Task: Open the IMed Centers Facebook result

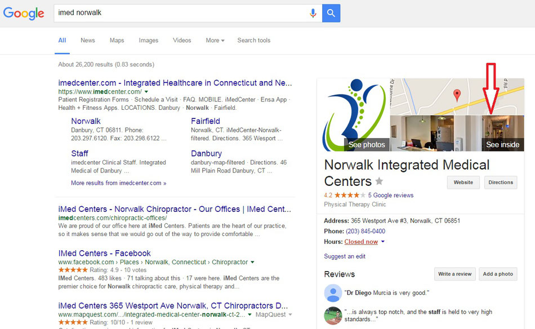Action: (104, 254)
